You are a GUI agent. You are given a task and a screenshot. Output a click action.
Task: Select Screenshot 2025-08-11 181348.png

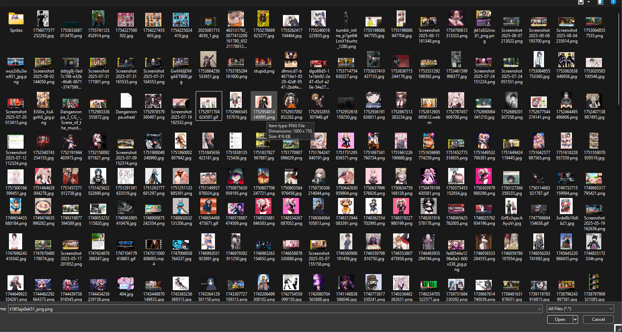tap(429, 21)
